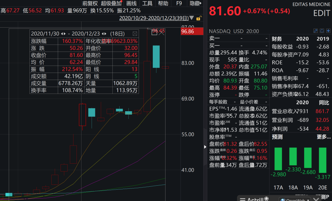Click the 涨跌幅 160.37% value

pyautogui.click(x=72, y=41)
